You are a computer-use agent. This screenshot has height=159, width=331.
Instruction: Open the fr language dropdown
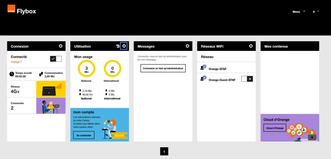point(316,12)
